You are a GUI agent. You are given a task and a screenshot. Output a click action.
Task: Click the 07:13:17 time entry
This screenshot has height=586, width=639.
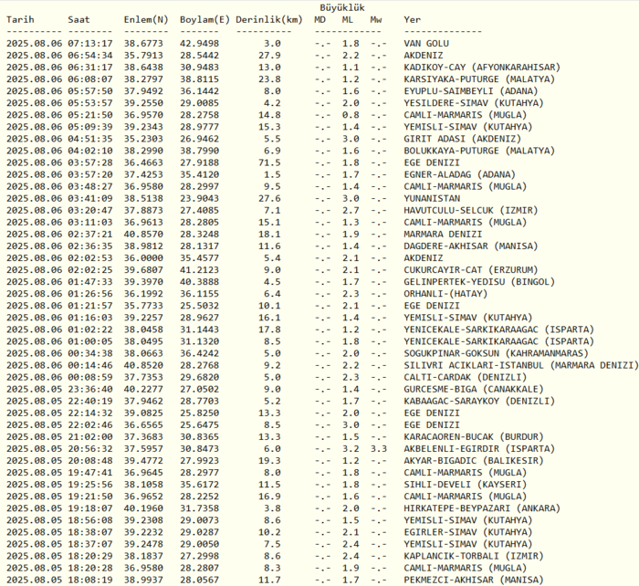point(90,43)
